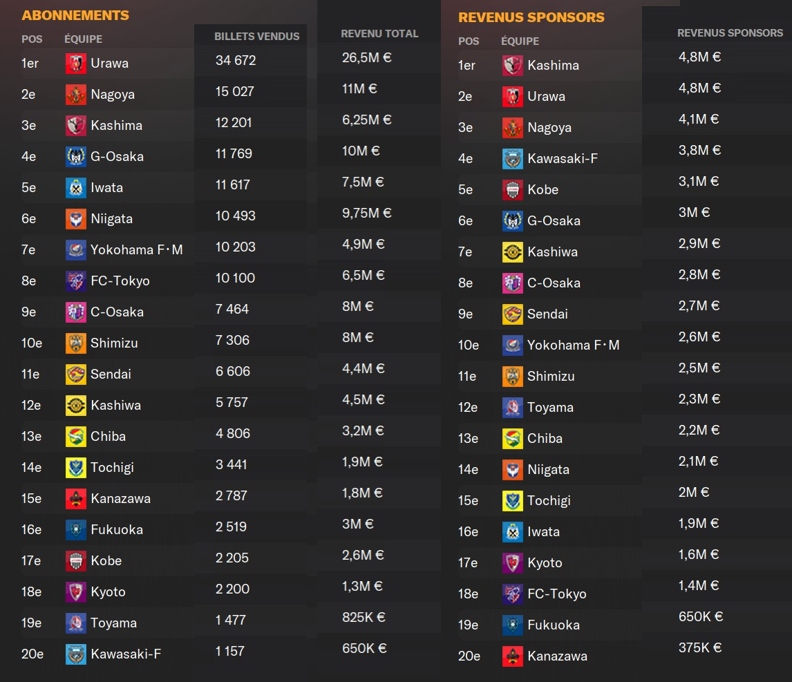
Task: Open Toyama team link in Revenus Sponsors
Action: [550, 408]
